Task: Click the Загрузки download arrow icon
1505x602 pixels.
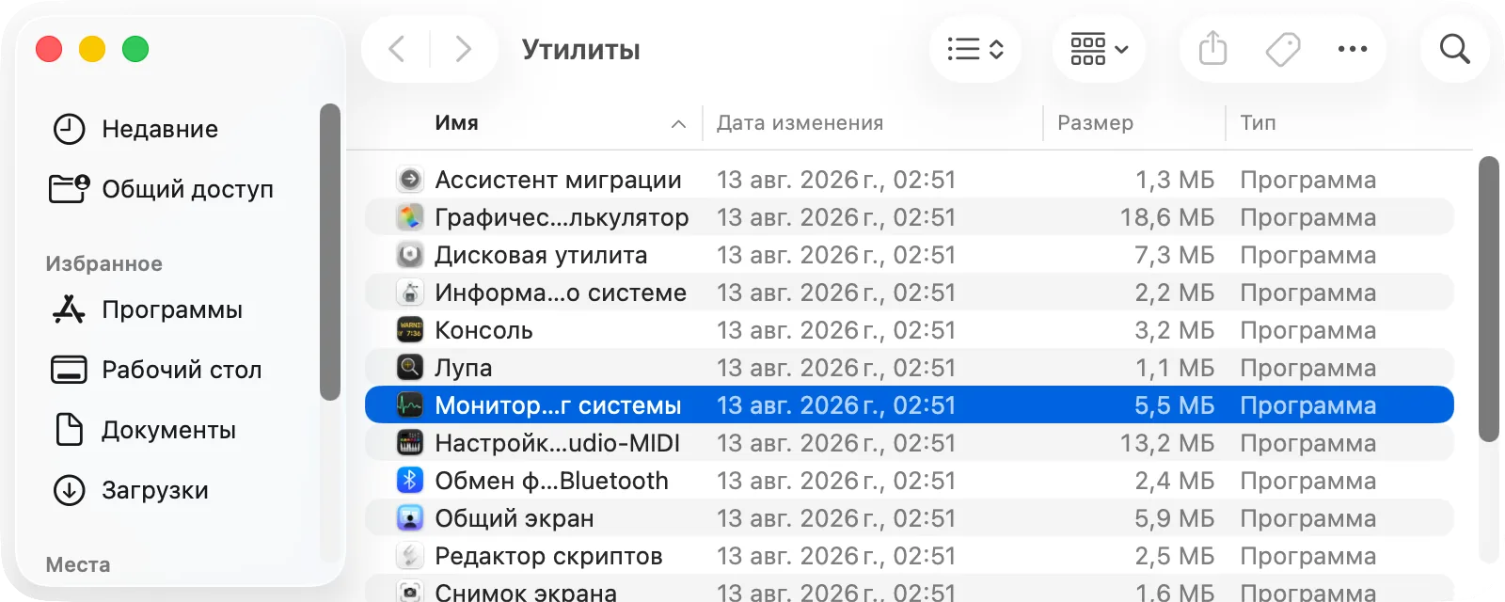Action: (x=69, y=490)
